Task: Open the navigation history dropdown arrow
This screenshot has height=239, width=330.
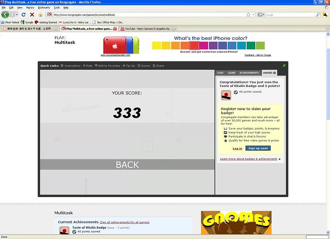Action: coord(17,15)
